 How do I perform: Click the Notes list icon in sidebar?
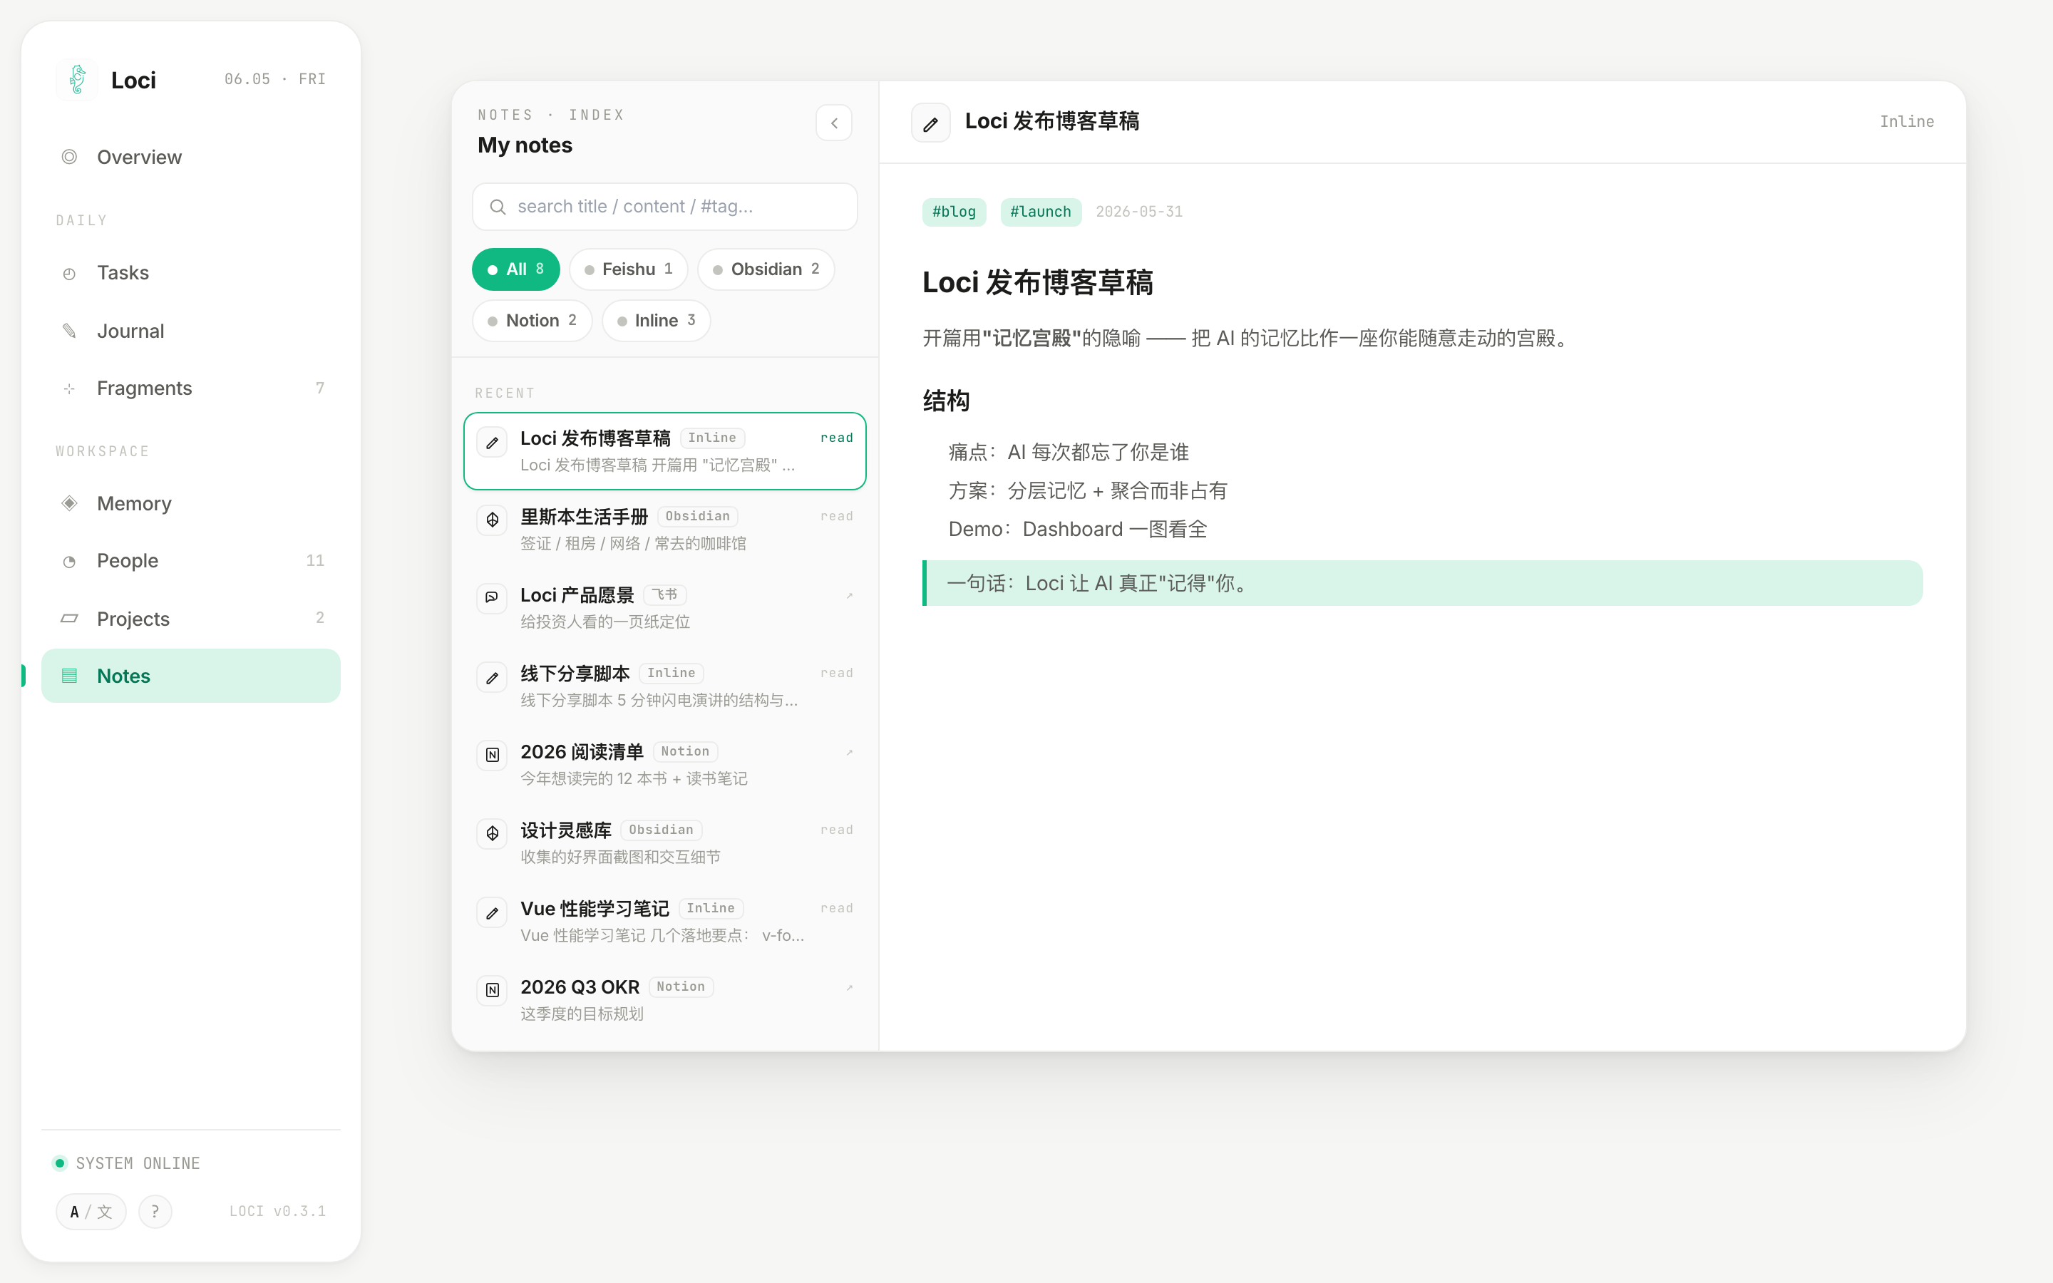[70, 676]
